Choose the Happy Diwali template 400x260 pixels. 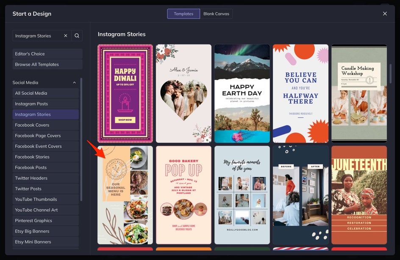coord(125,94)
